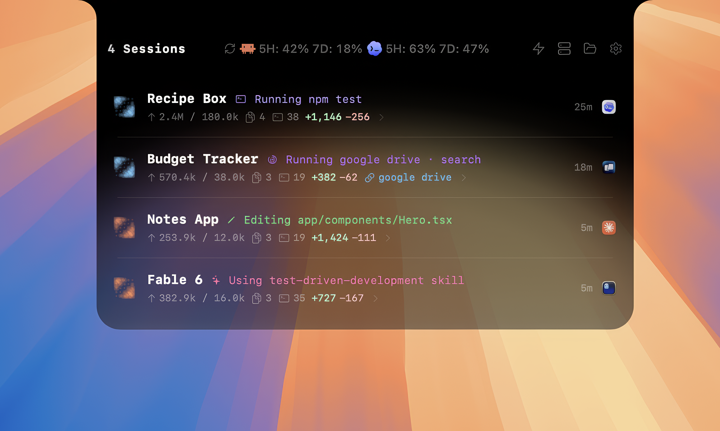720x431 pixels.
Task: Click the Fable 6 session avatar
Action: (124, 288)
